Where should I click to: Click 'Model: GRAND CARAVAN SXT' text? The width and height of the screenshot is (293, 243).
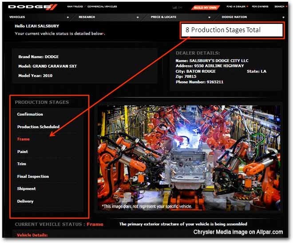[48, 66]
